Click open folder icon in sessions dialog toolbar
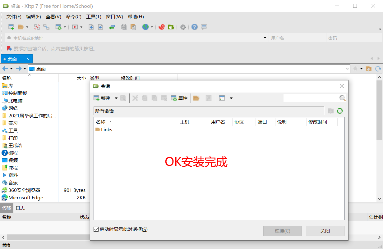Viewport: 383px width, 249px height. coord(196,98)
